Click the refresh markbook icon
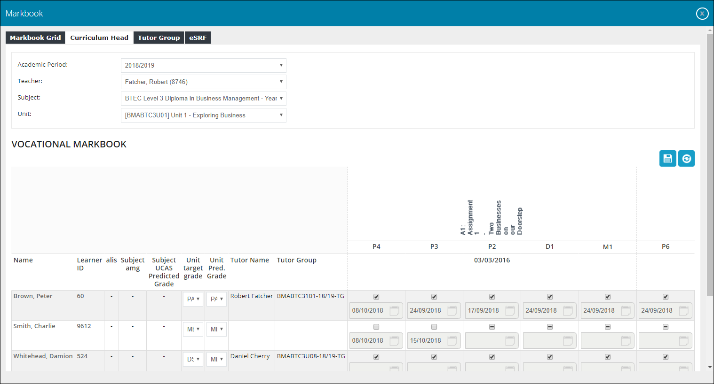 click(x=686, y=159)
